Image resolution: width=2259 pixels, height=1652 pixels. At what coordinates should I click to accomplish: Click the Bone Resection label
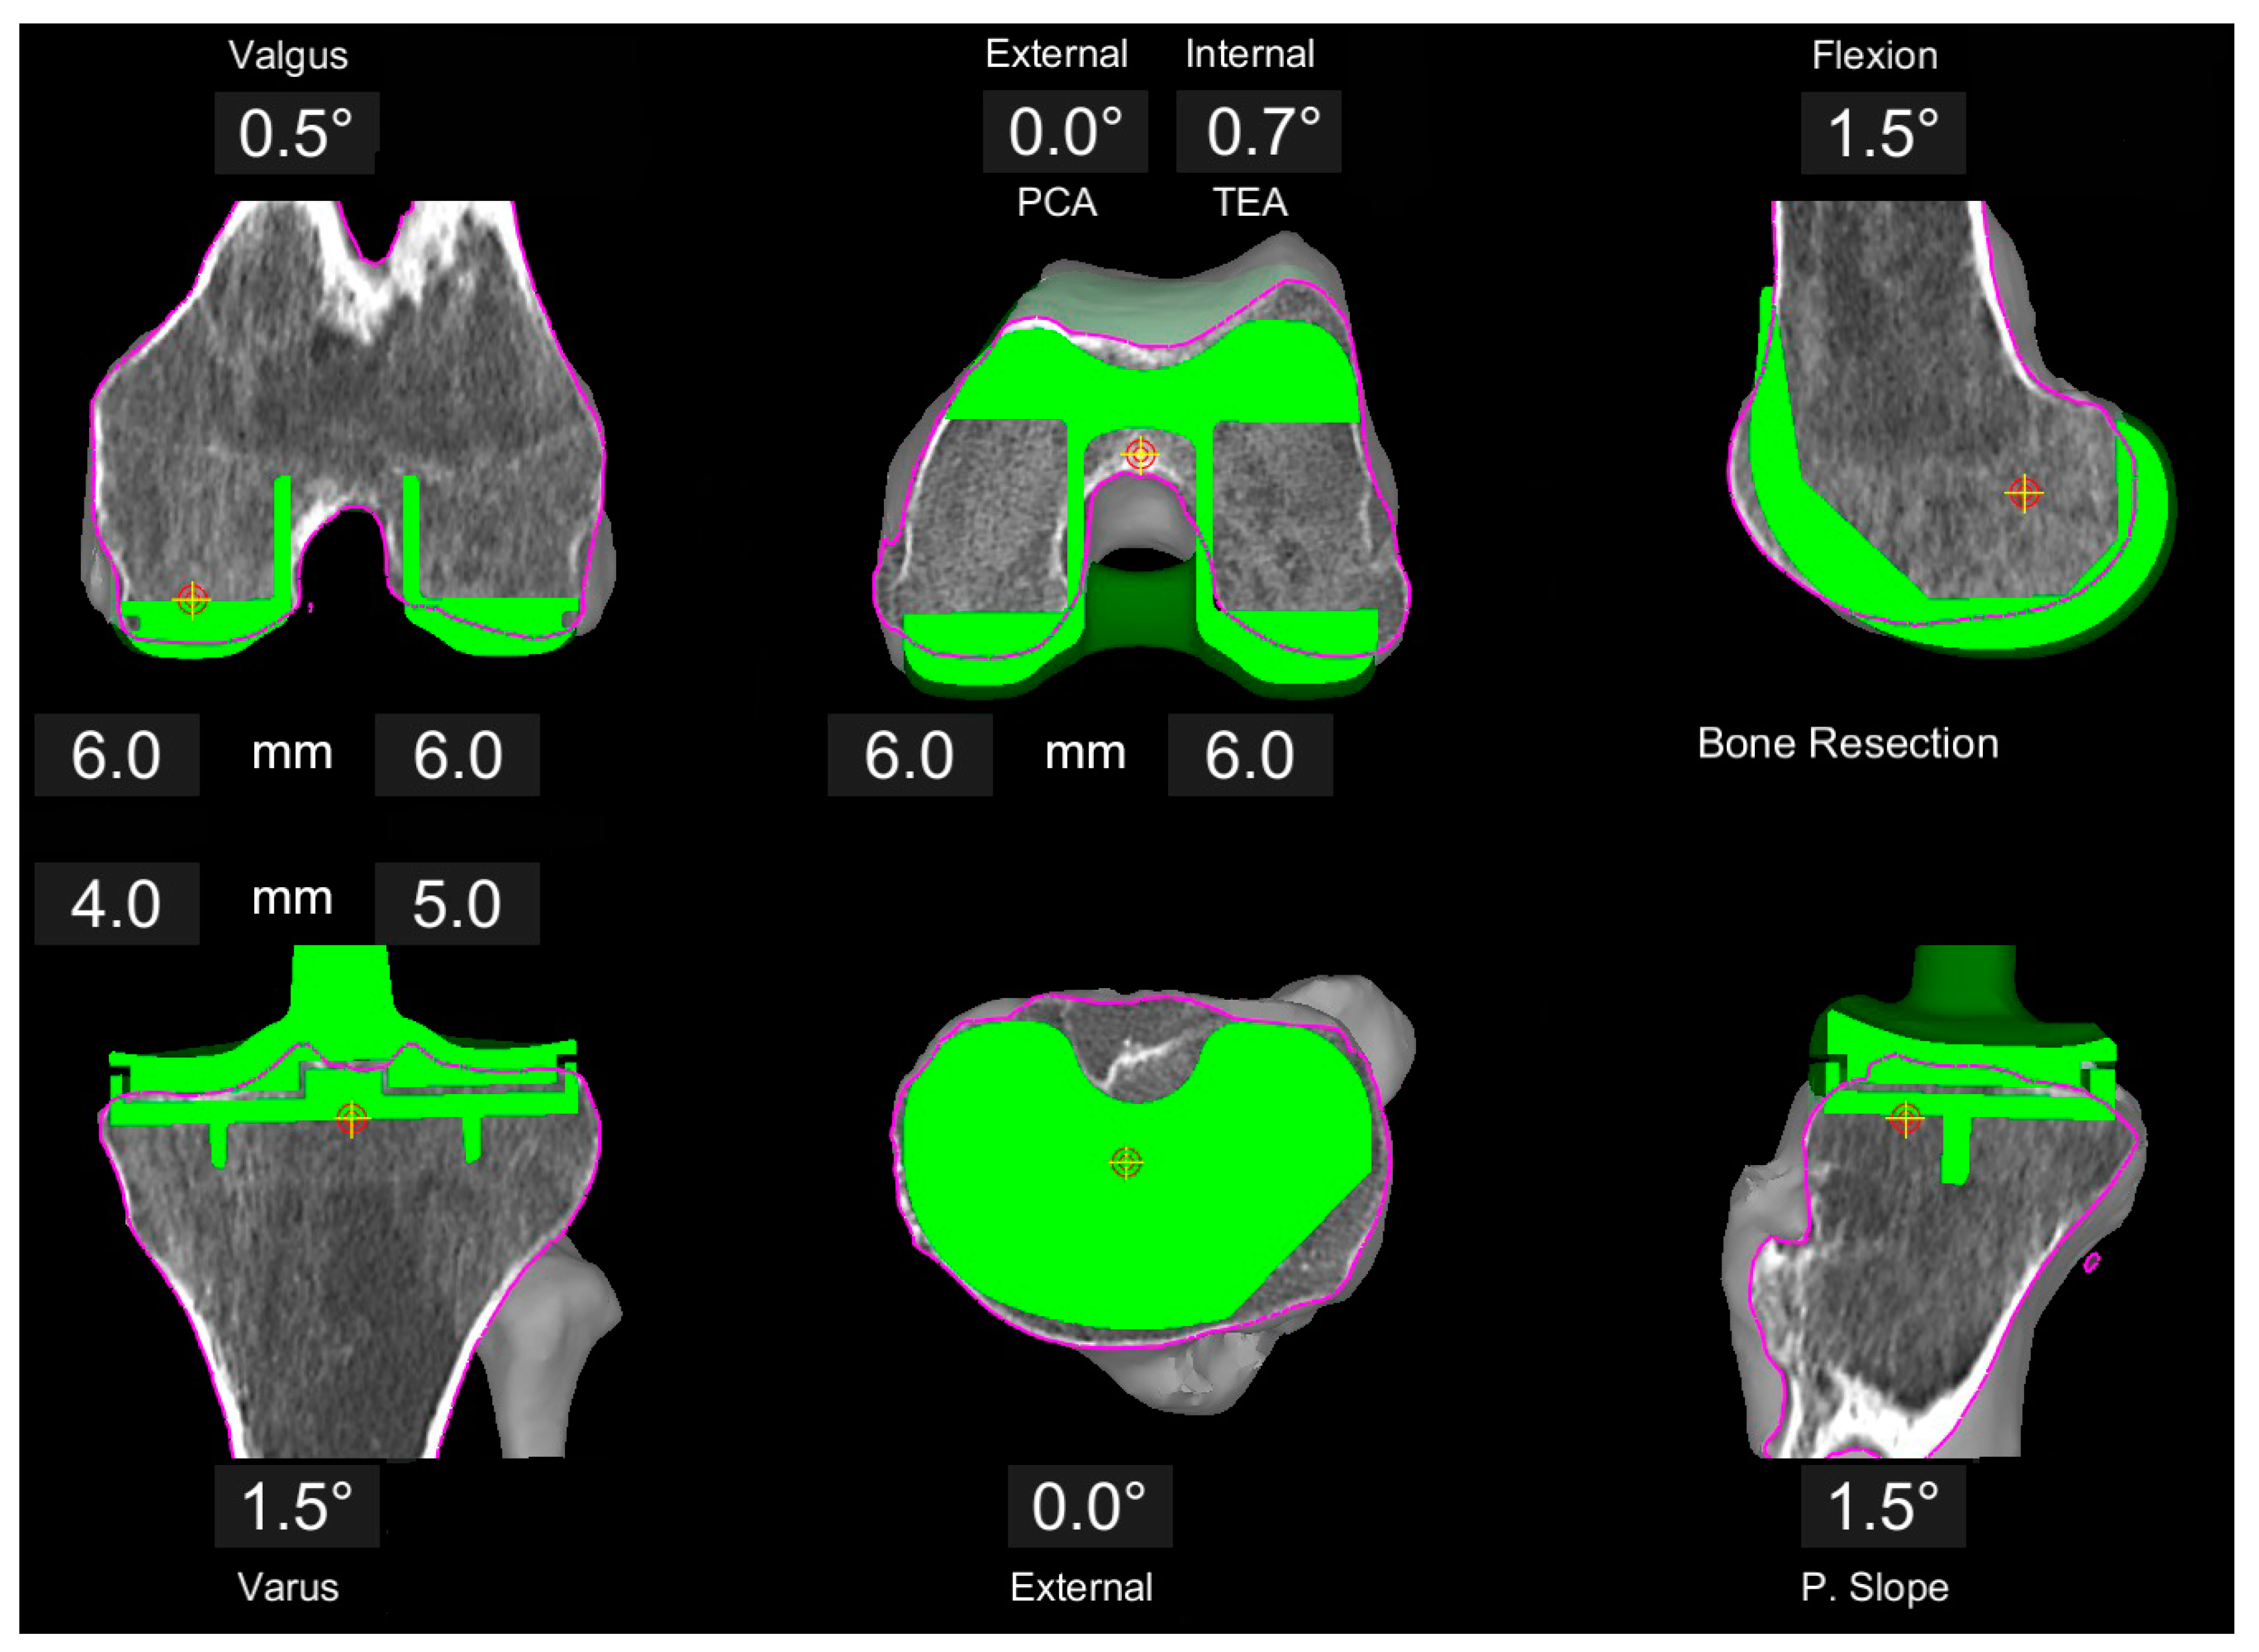pos(1847,744)
